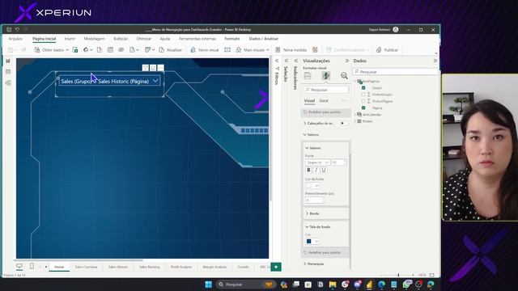This screenshot has width=518, height=291.
Task: Open the Report view in left sidebar
Action: coord(8,61)
